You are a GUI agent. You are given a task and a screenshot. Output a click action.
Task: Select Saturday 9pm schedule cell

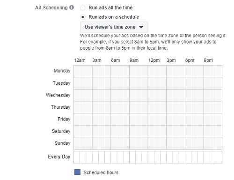[x=207, y=131]
